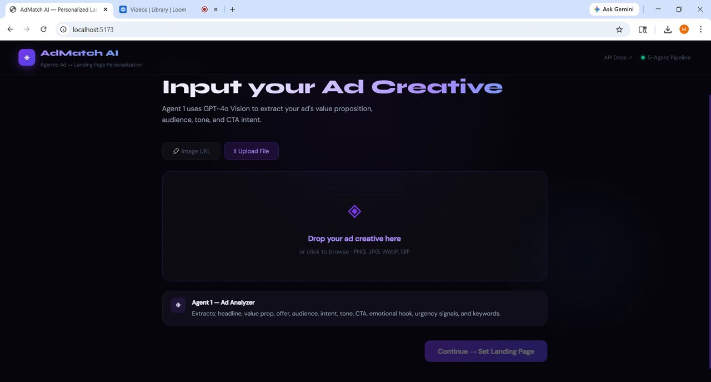The image size is (711, 382).
Task: Open the API Docs link
Action: tap(618, 57)
